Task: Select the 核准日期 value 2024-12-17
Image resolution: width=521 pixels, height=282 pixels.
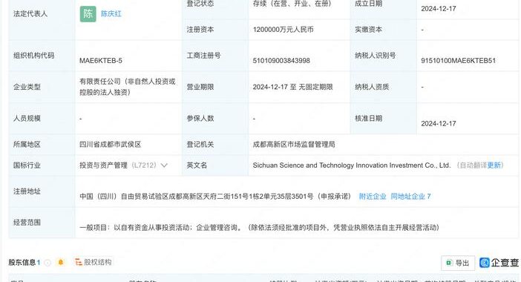Action: [x=439, y=124]
